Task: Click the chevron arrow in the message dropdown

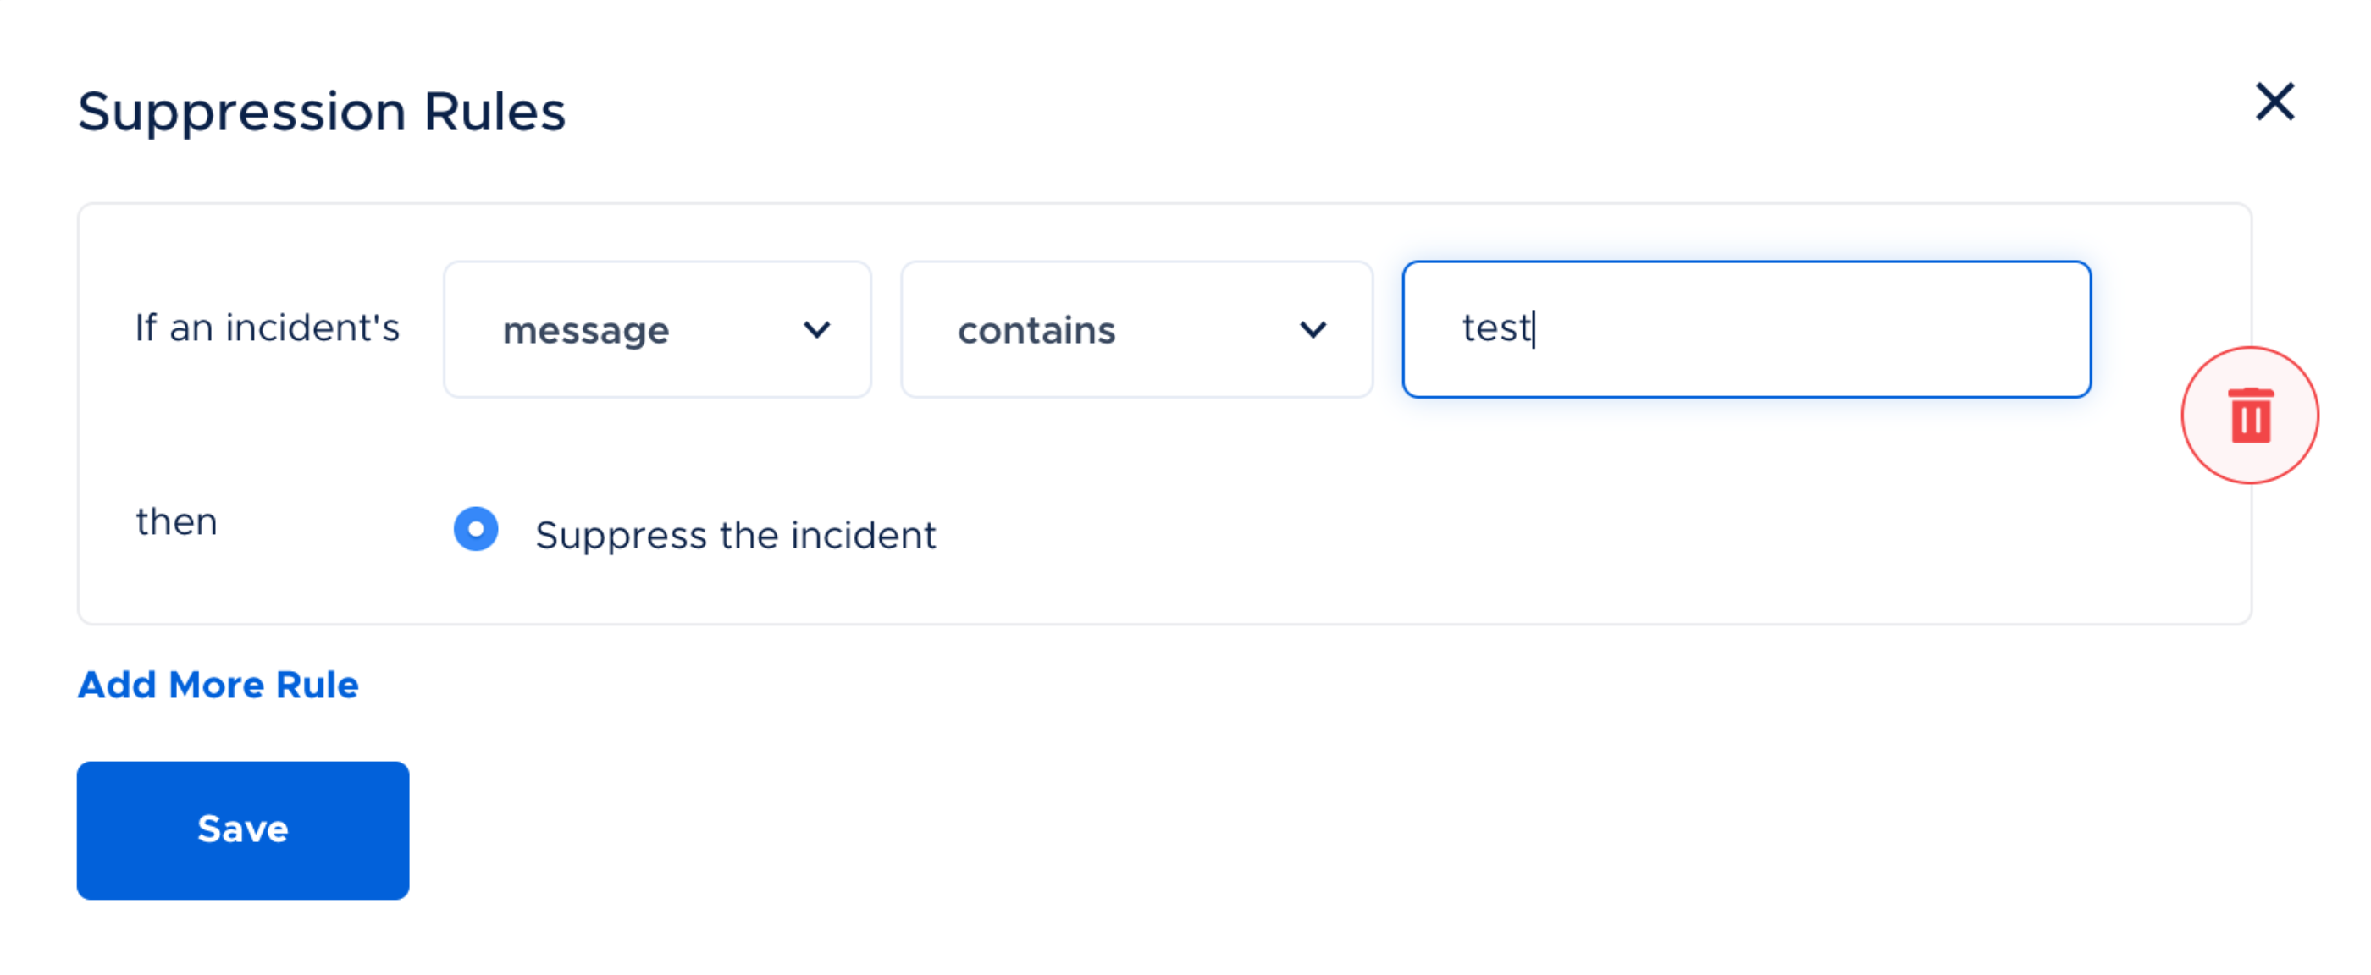Action: [816, 329]
